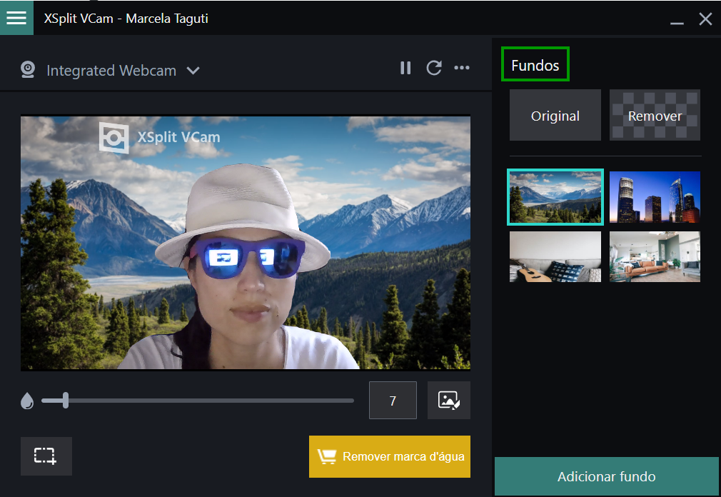This screenshot has width=721, height=497.
Task: Choose the guitar on sofa background thumbnail
Action: point(555,256)
